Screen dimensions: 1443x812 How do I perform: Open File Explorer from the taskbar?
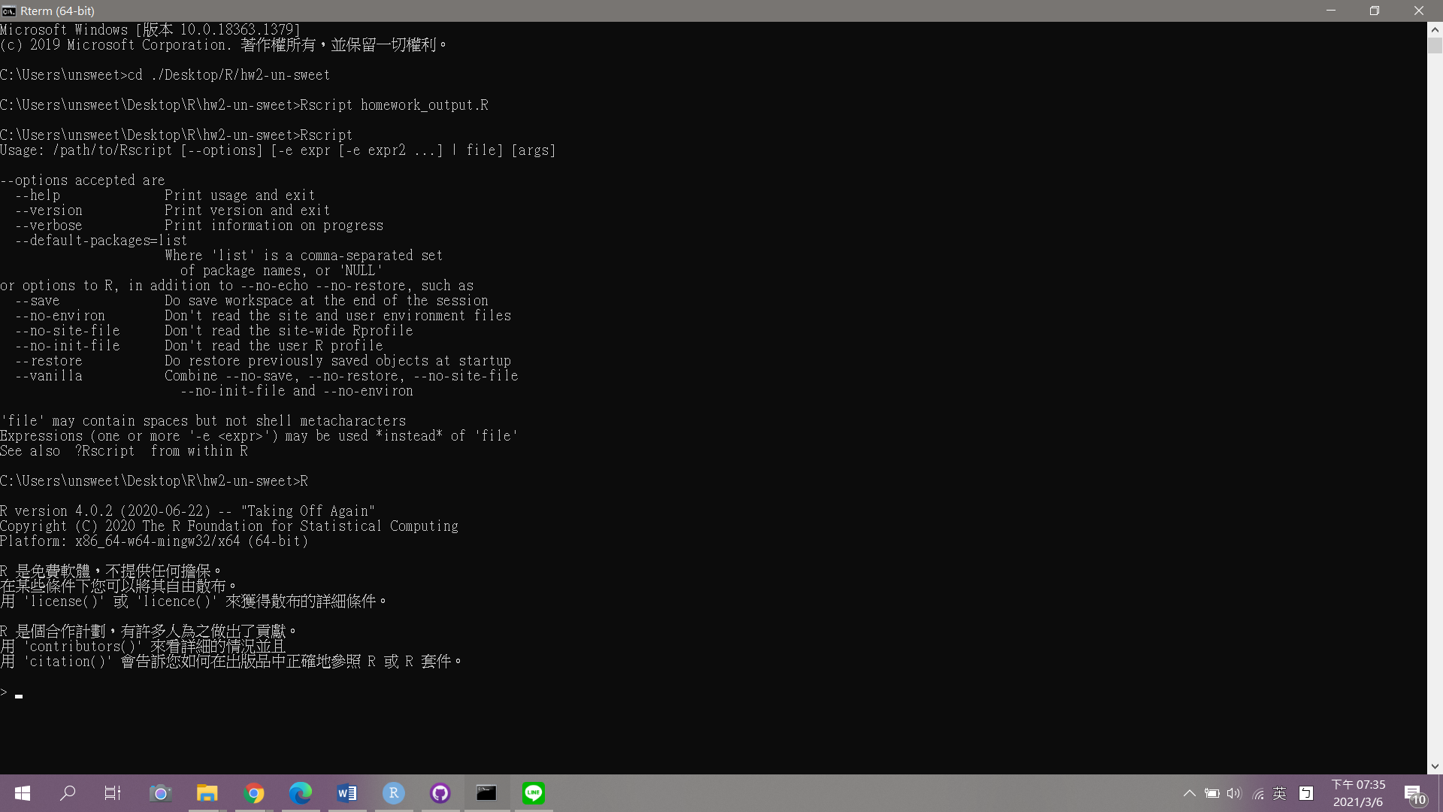tap(207, 793)
